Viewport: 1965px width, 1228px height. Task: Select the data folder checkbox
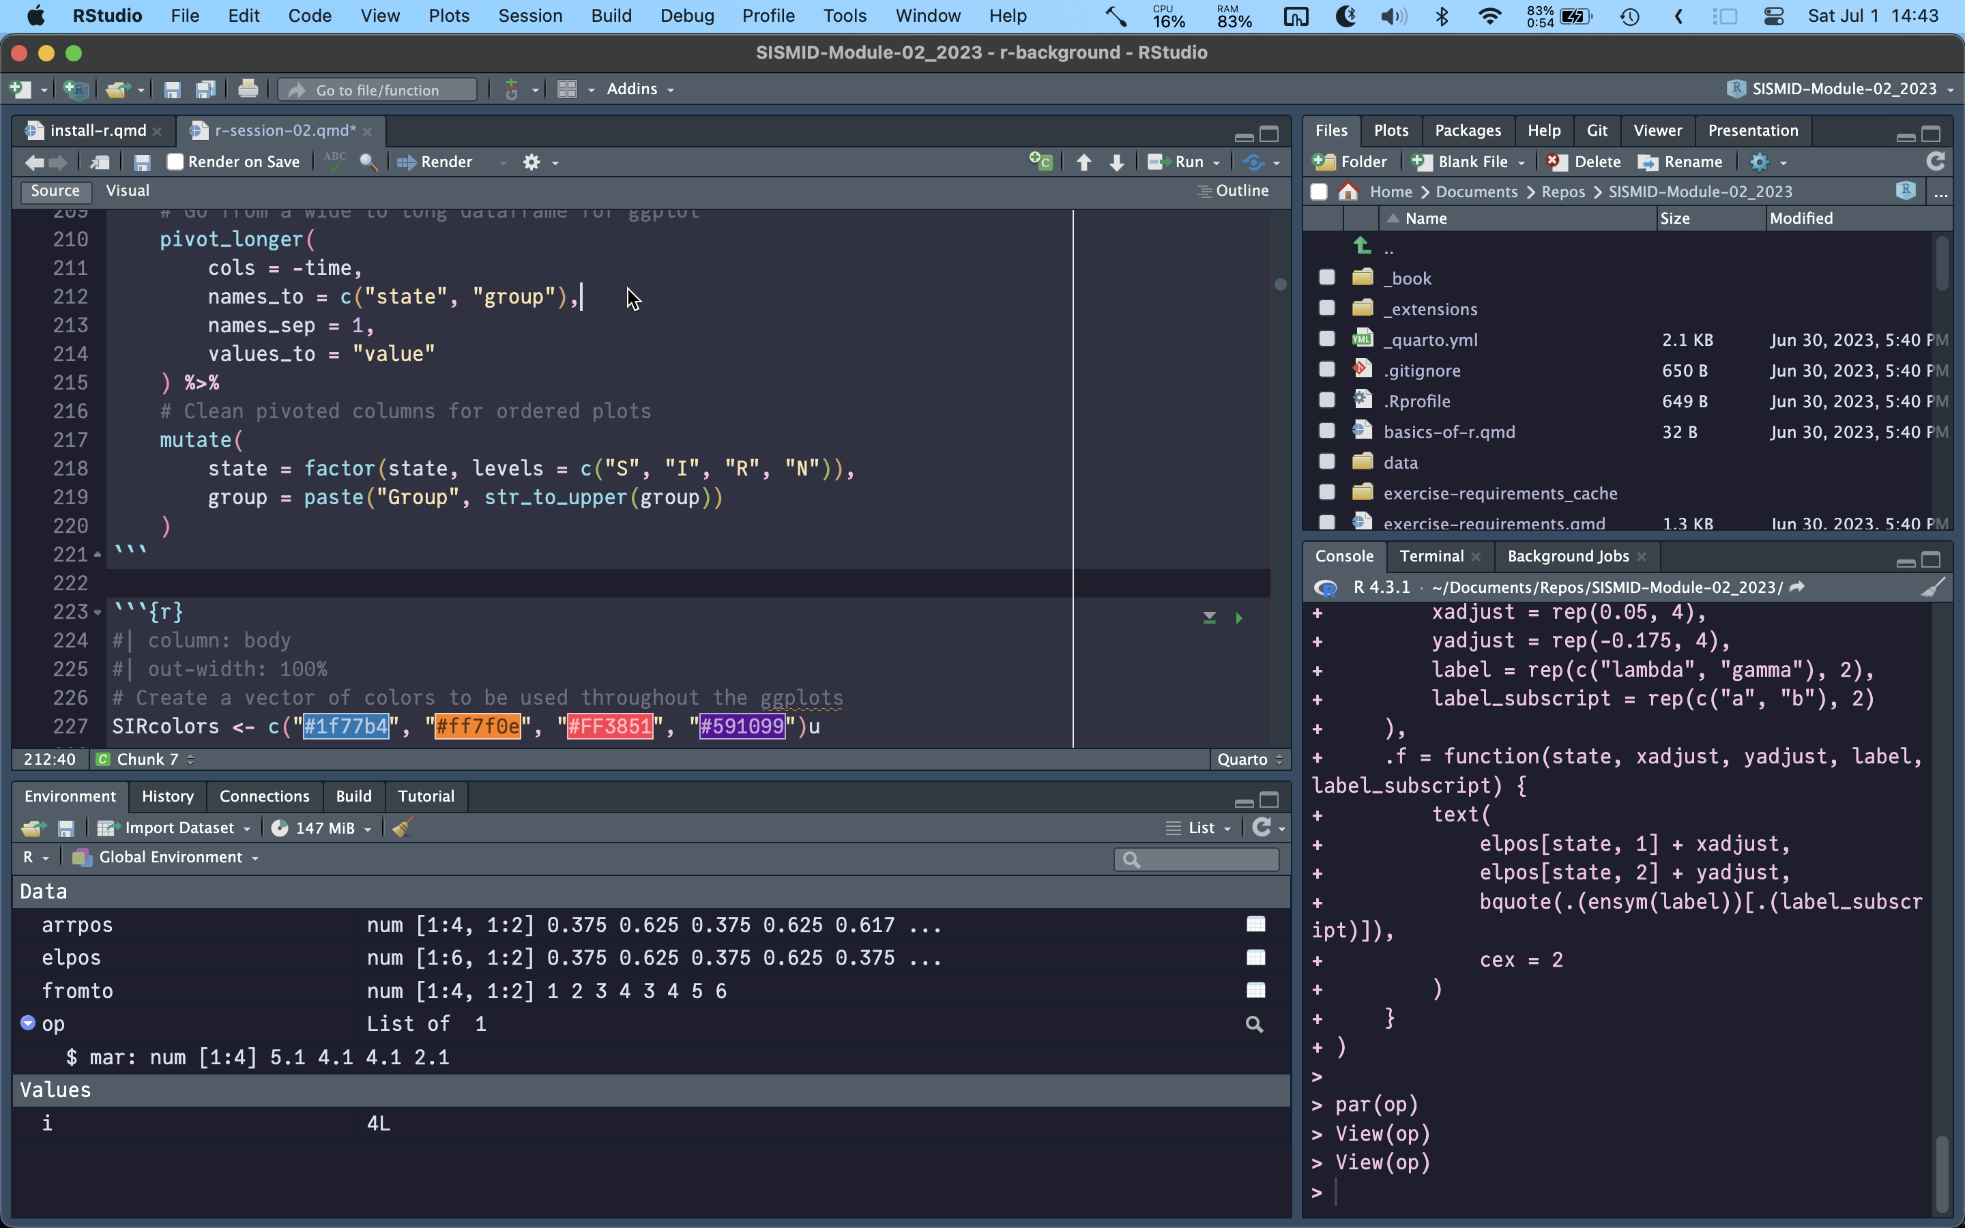pos(1327,462)
